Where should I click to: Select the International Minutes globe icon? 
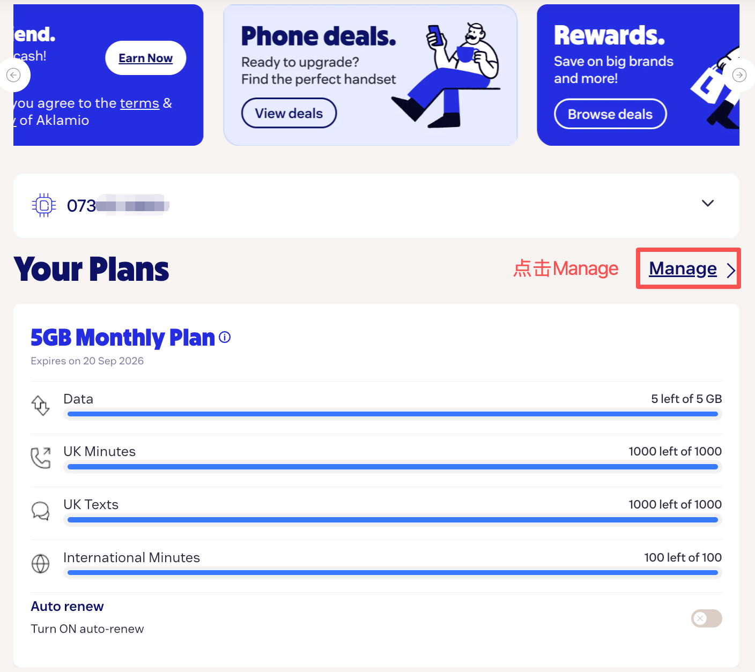pyautogui.click(x=40, y=564)
